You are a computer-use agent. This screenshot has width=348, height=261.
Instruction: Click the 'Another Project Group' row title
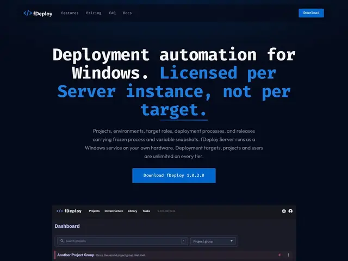(76, 255)
